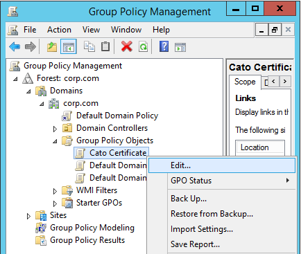
Task: Click the green Refresh toolbar icon
Action: click(x=143, y=47)
